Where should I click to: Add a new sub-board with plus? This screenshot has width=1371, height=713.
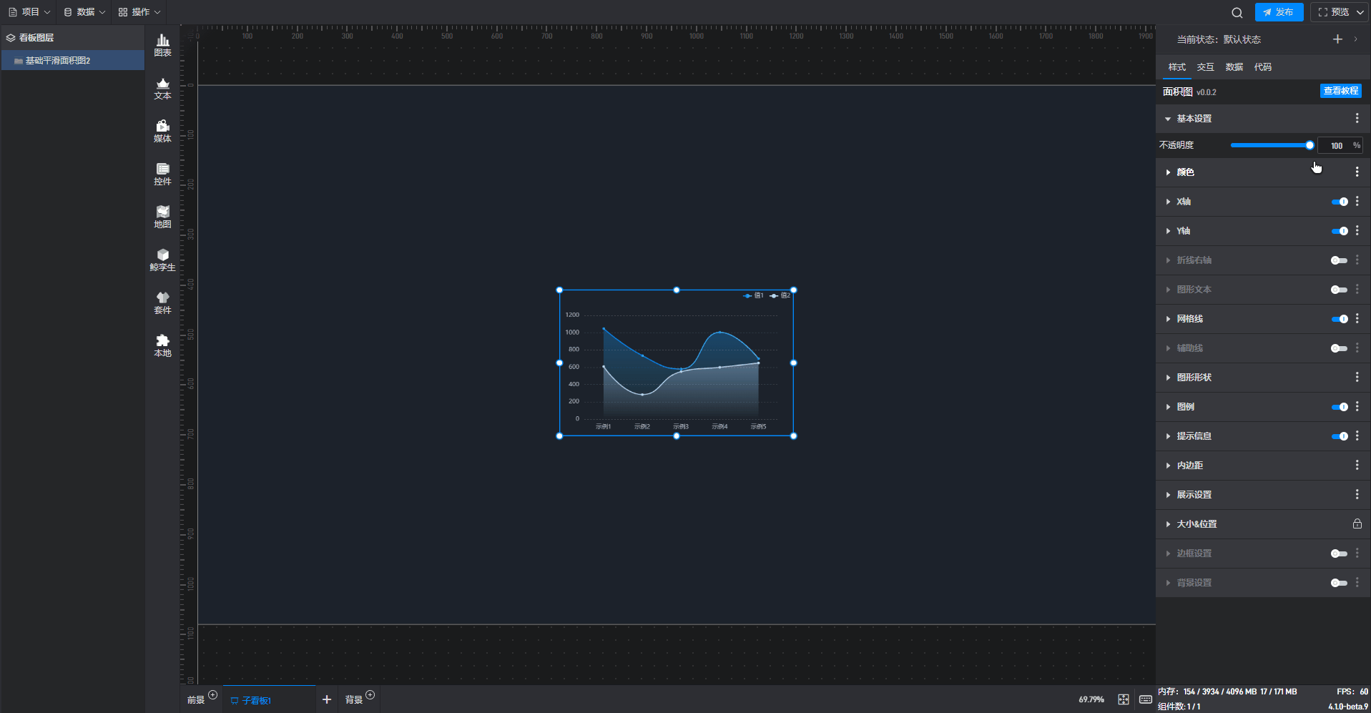coord(327,699)
